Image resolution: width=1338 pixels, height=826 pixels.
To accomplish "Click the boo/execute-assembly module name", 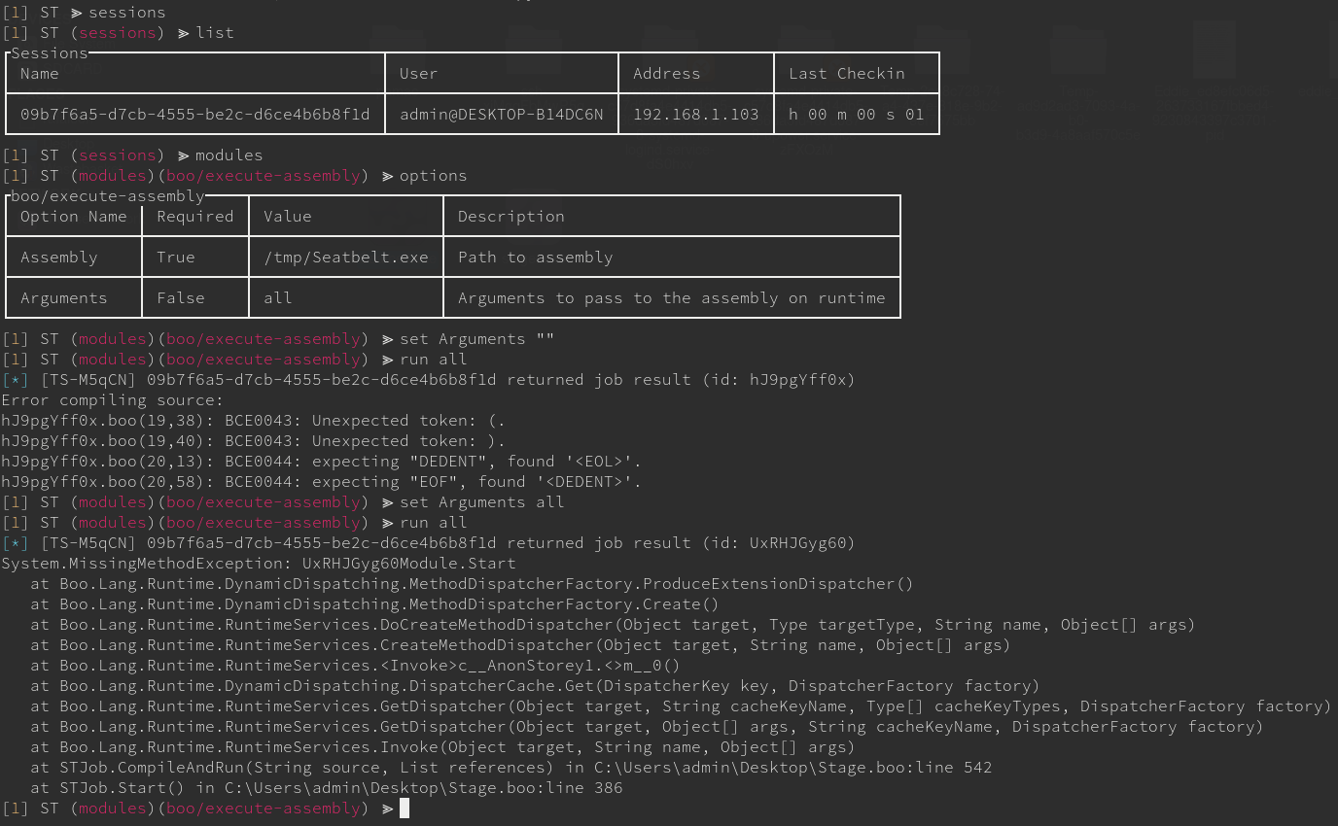I will (x=263, y=175).
